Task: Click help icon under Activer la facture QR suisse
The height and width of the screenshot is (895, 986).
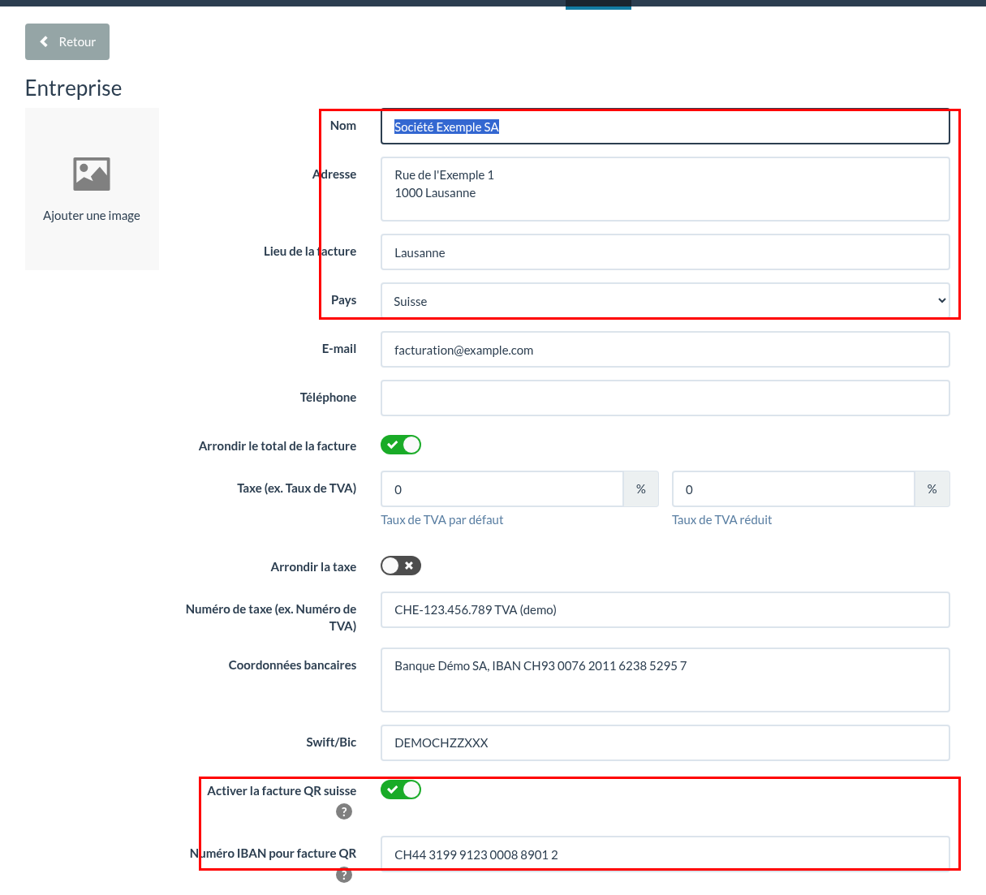Action: (344, 811)
